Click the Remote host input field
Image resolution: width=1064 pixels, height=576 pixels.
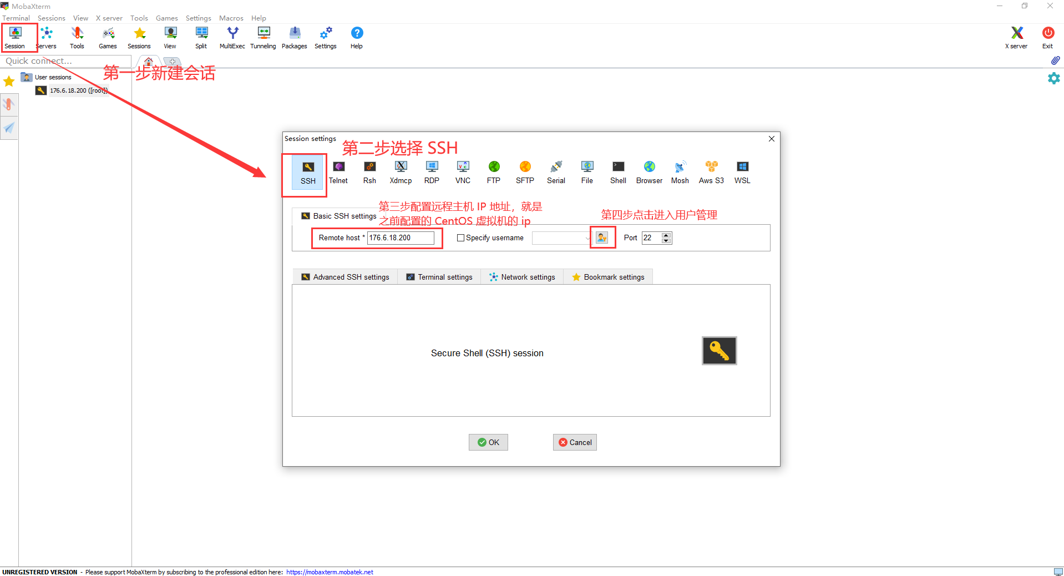[401, 238]
